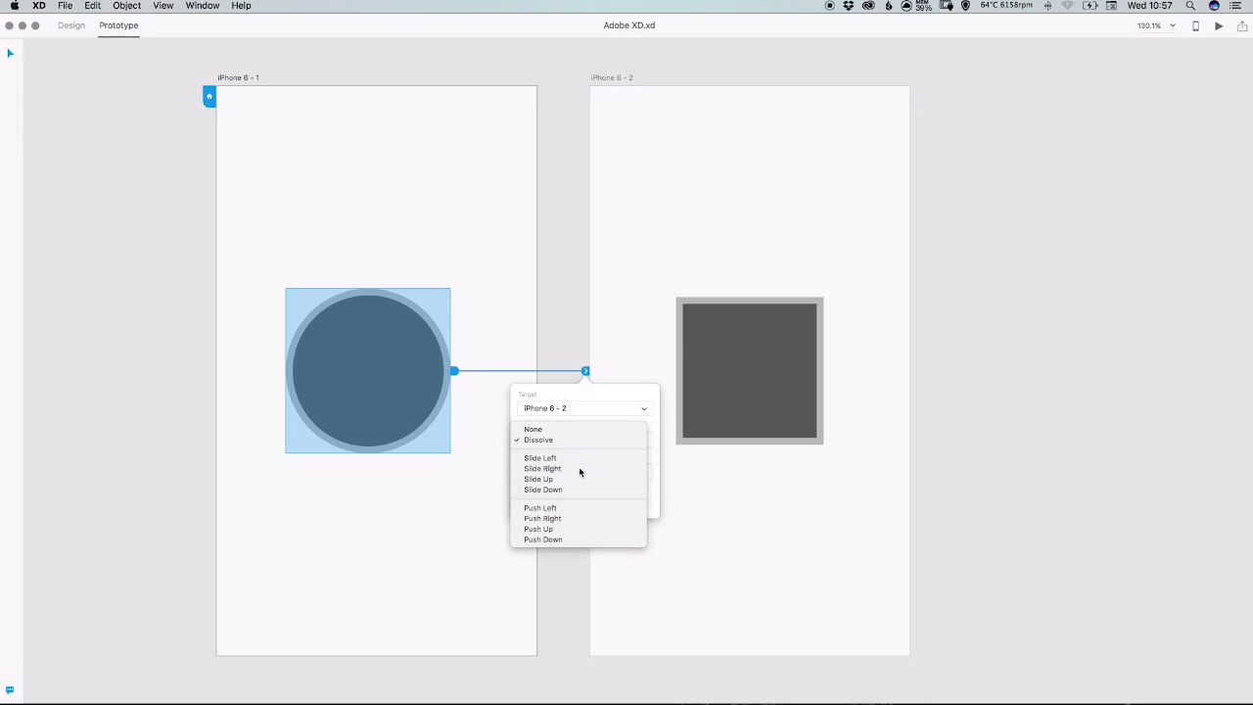
Task: Open the Window menu
Action: tap(203, 6)
